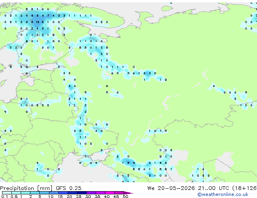Click the '20' legend tick label

point(69,196)
